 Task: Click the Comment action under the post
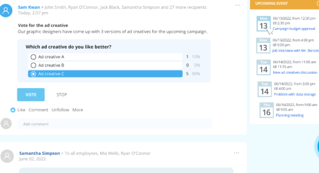[x=38, y=110]
